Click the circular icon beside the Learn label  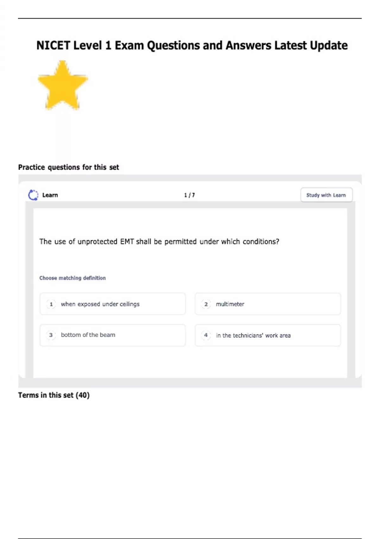coord(33,195)
